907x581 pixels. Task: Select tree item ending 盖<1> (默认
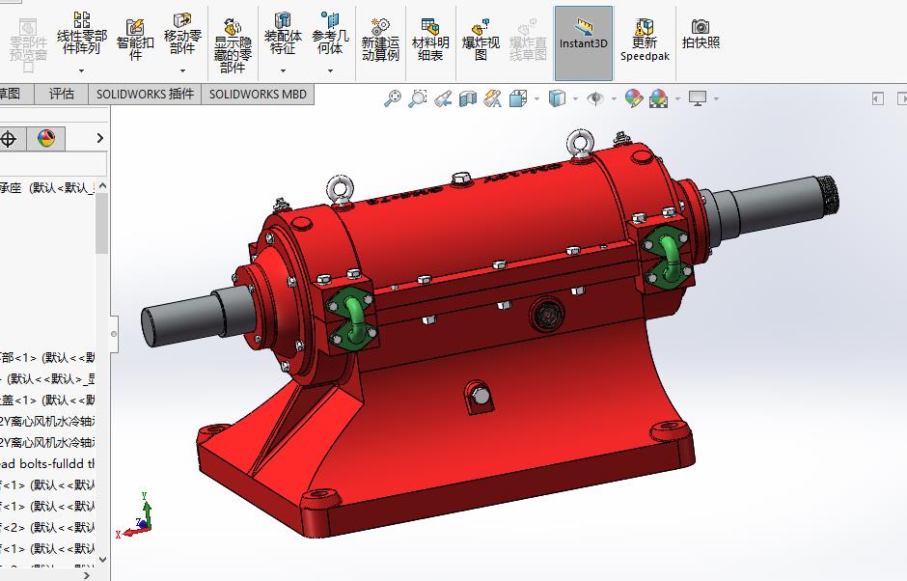click(47, 400)
